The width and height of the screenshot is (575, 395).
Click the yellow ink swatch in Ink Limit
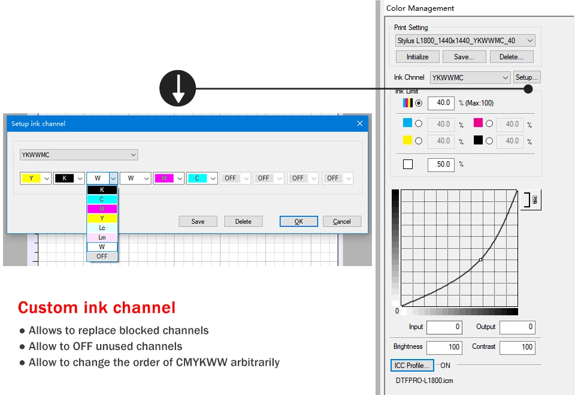[407, 140]
